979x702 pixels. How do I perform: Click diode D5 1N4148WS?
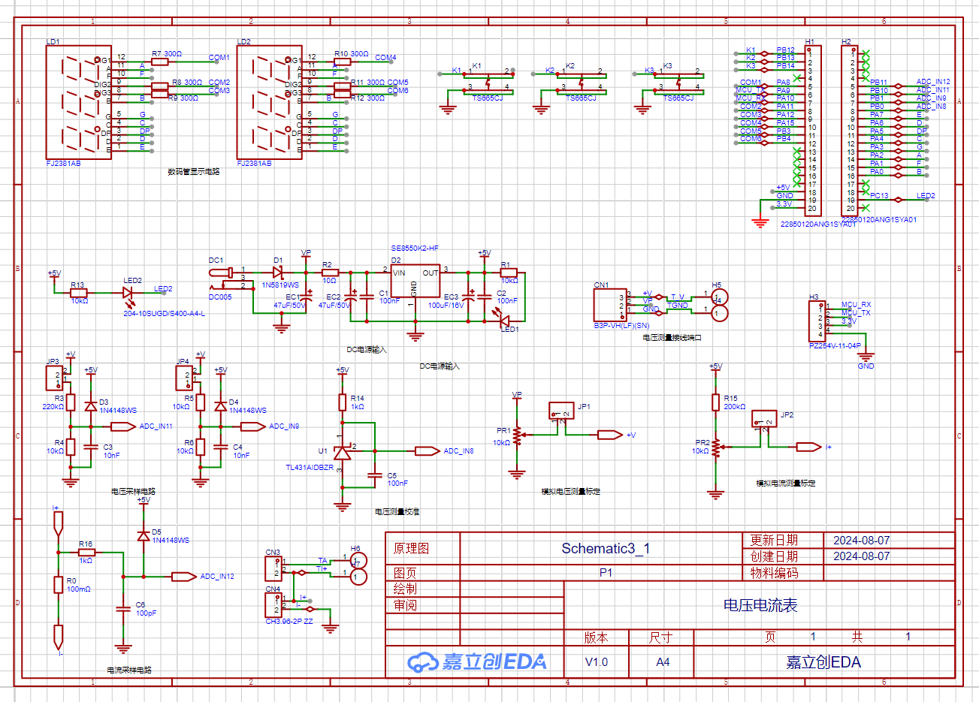pos(144,535)
